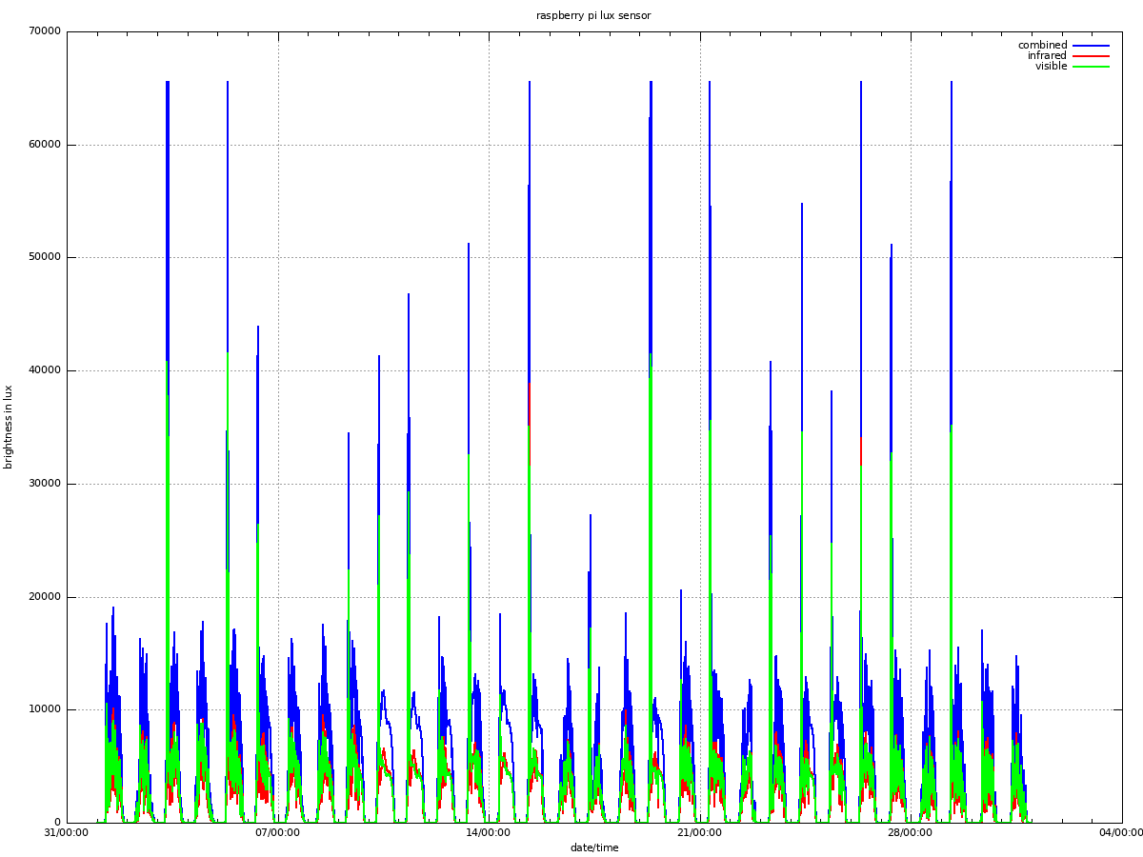Click the blue combined legend line sample
1143x857 pixels.
pos(1092,45)
